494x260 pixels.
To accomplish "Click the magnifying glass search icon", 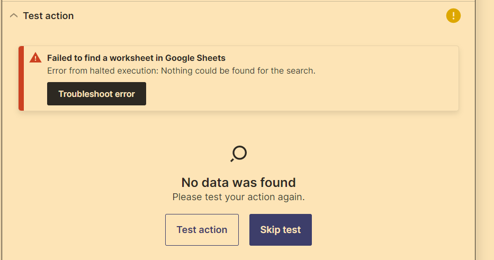I will (238, 154).
